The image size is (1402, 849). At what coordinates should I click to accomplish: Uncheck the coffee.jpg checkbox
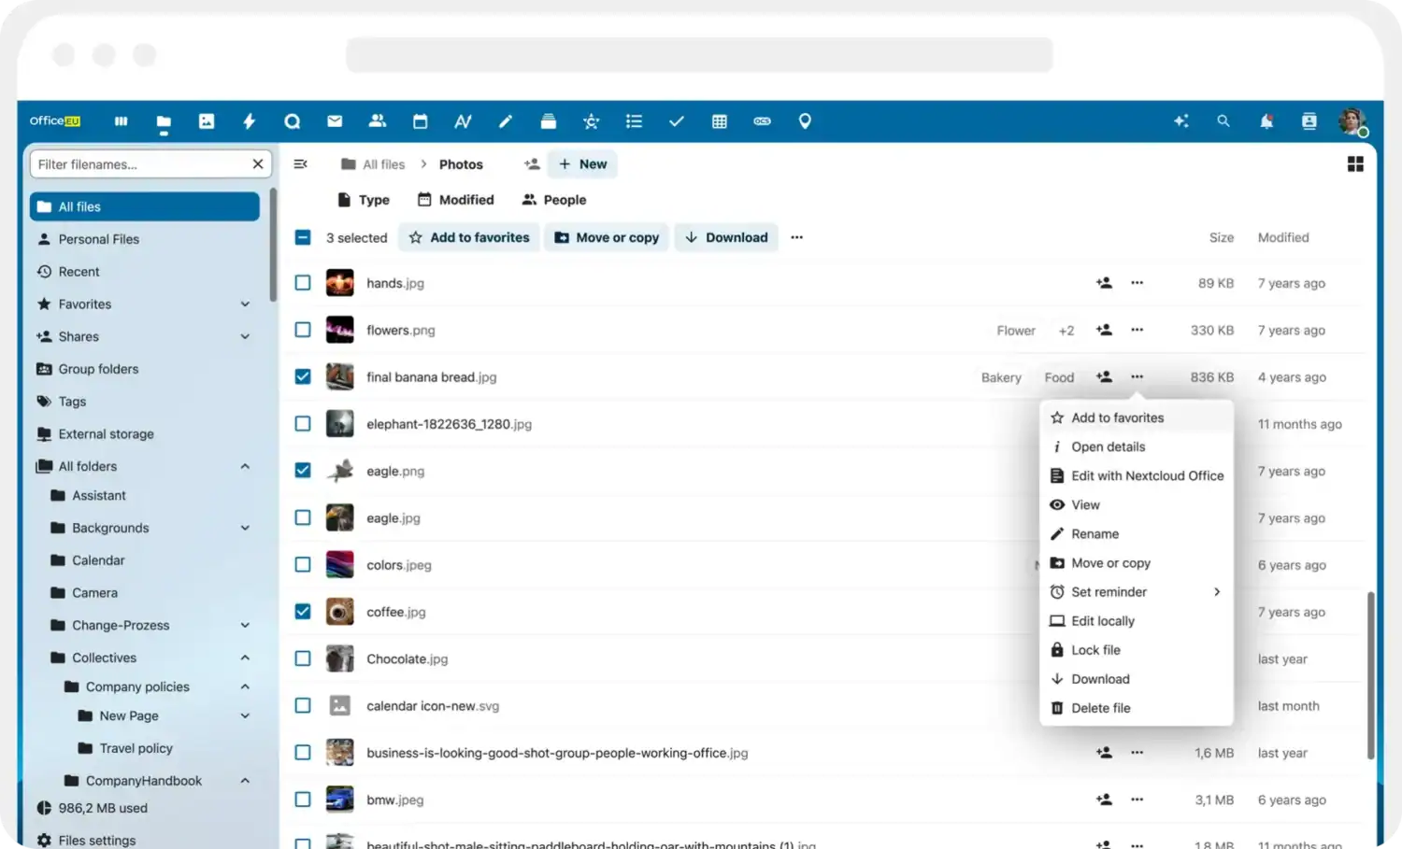tap(303, 612)
